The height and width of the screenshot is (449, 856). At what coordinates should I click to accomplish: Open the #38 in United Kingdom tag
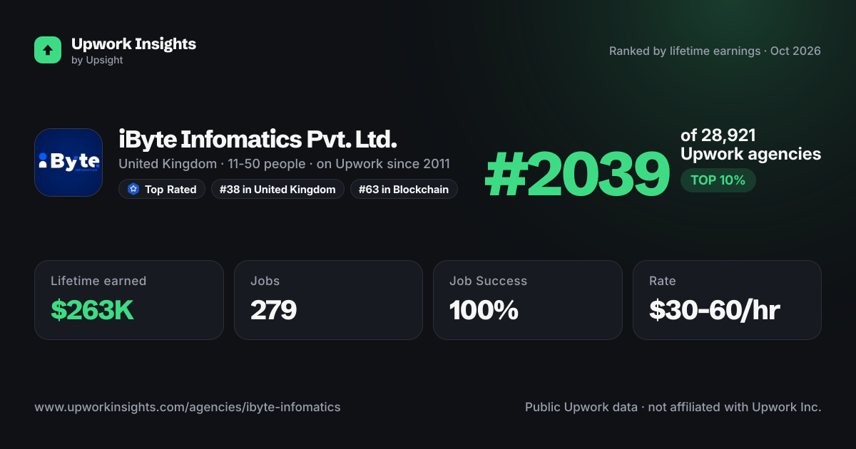coord(278,190)
